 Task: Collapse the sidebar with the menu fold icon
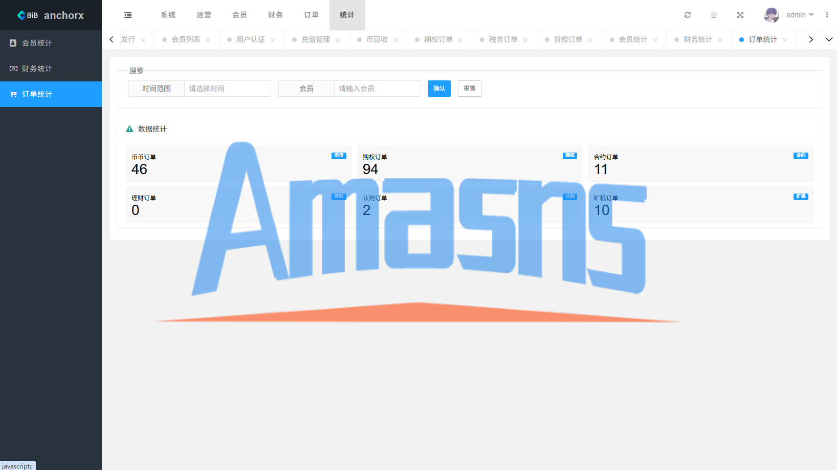coord(128,15)
